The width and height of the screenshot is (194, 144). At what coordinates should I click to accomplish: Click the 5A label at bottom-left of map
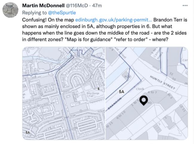click(x=28, y=132)
